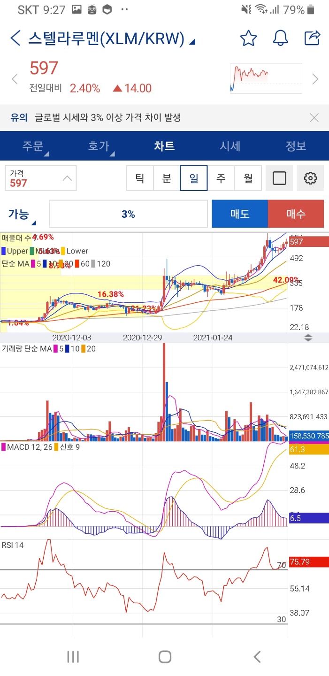This screenshot has height=676, width=329.
Task: Share the chart via share icon
Action: [313, 38]
